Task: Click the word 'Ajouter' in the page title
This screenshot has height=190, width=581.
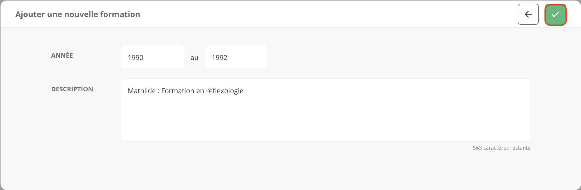Action: pyautogui.click(x=30, y=14)
